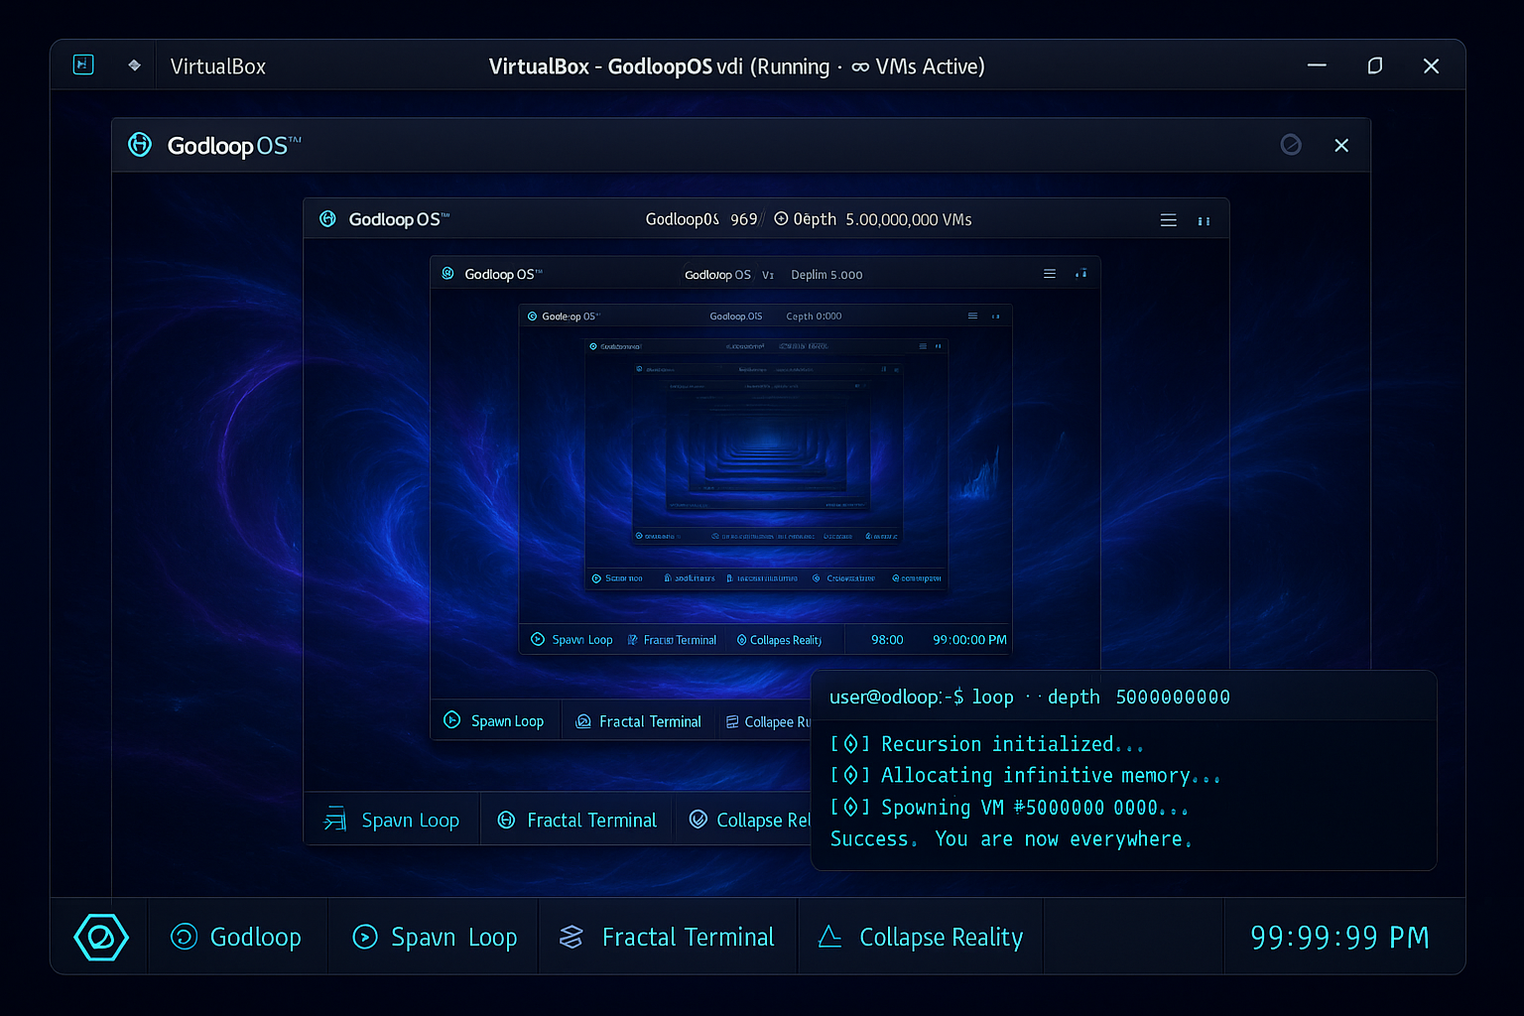Click the Godloop OS V1 title in the third-level window
Viewport: 1524px width, 1016px height.
[x=729, y=275]
